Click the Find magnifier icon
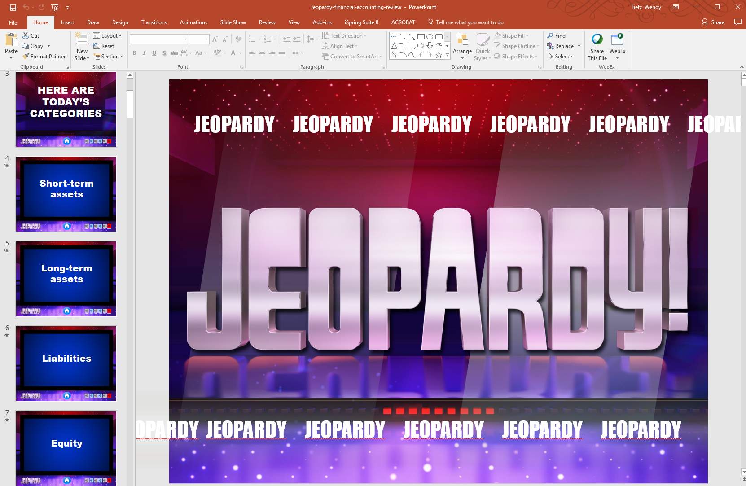This screenshot has height=486, width=746. (550, 36)
